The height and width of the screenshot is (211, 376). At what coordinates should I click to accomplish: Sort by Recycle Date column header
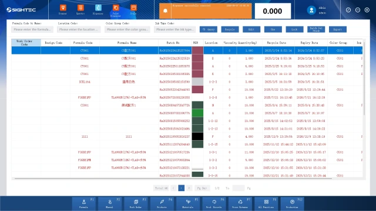(278, 43)
